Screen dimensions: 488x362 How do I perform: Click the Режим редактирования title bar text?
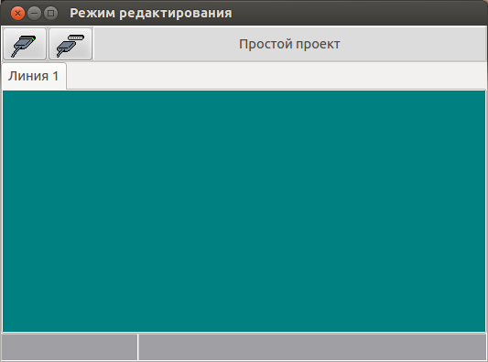[151, 14]
